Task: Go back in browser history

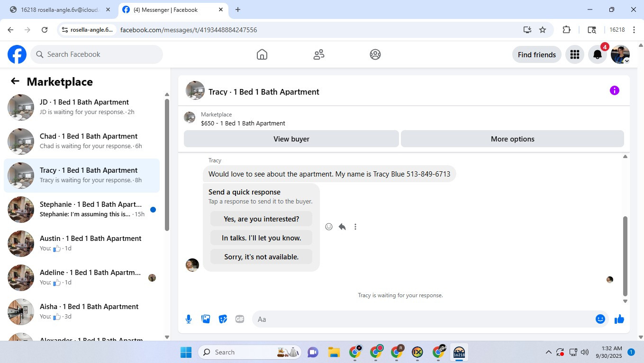Action: 10,30
